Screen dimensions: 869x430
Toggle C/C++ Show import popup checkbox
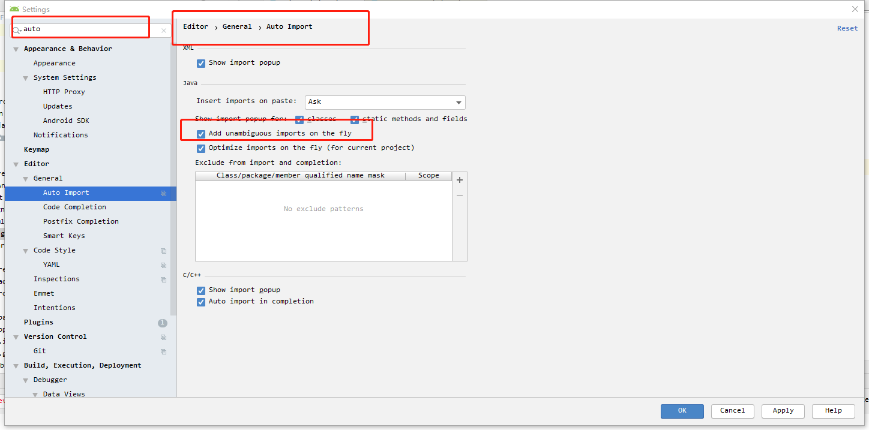tap(201, 290)
